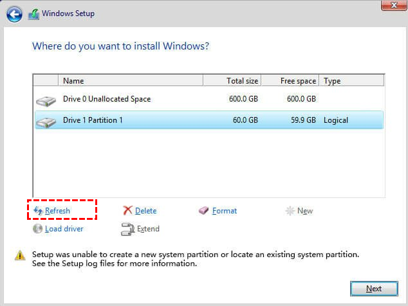Click the Refresh arrows icon
Image resolution: width=408 pixels, height=306 pixels.
pos(37,211)
